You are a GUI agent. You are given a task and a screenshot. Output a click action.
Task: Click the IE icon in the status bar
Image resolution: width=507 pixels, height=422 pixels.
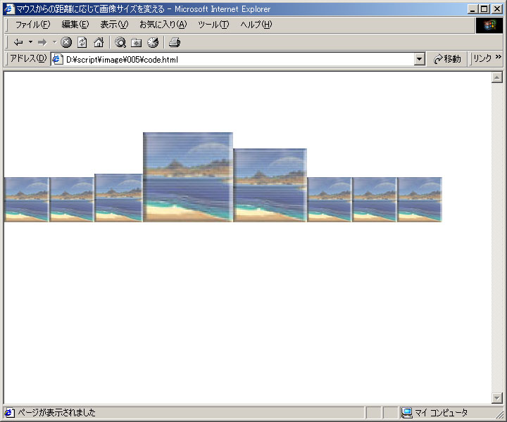coord(9,413)
